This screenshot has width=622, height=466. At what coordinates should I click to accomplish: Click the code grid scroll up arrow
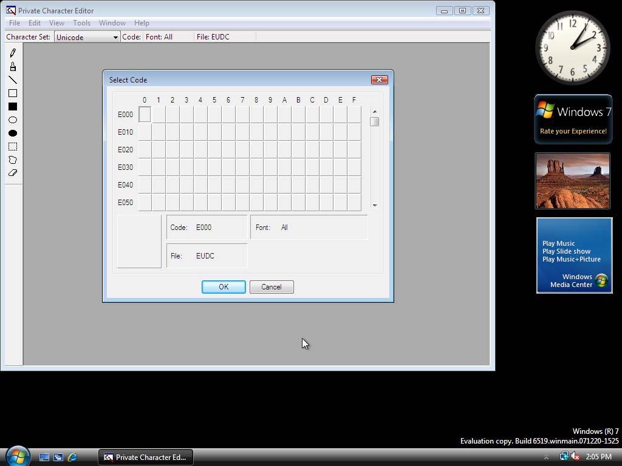pyautogui.click(x=374, y=112)
